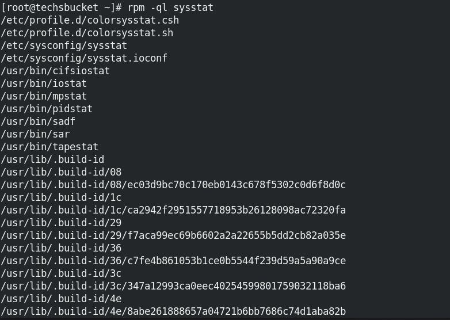Click the /etc/profile.d/colorsysstat.csh path

pos(90,20)
